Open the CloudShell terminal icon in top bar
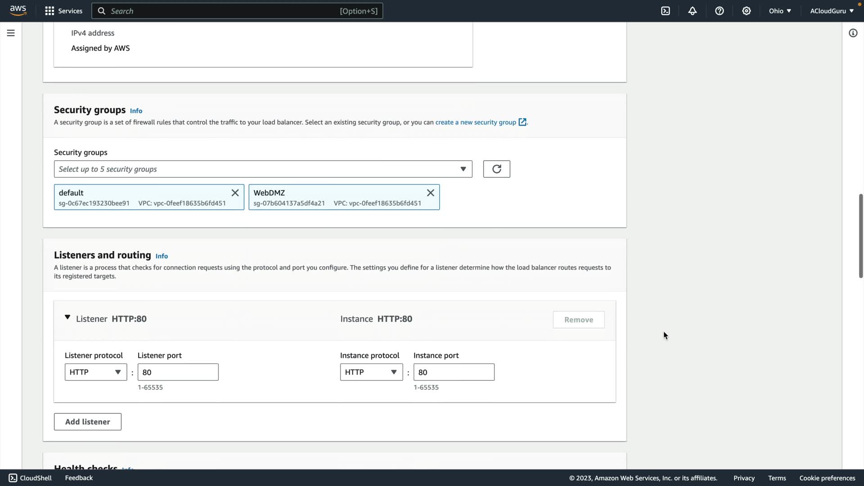The image size is (864, 486). [666, 11]
